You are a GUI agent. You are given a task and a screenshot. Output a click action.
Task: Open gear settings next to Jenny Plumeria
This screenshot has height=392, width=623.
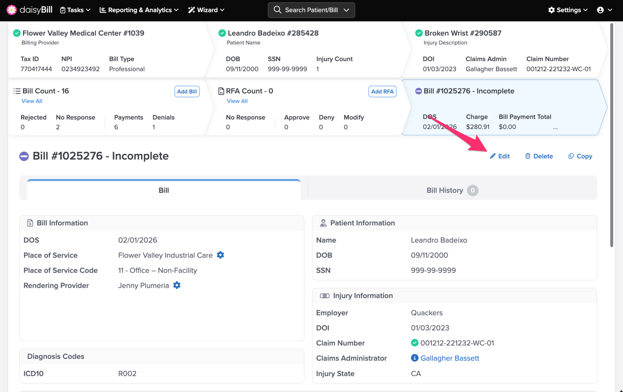pos(177,285)
